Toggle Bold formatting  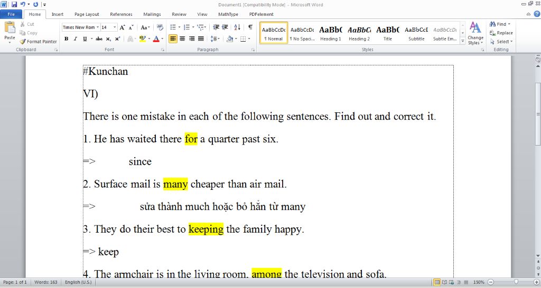66,39
